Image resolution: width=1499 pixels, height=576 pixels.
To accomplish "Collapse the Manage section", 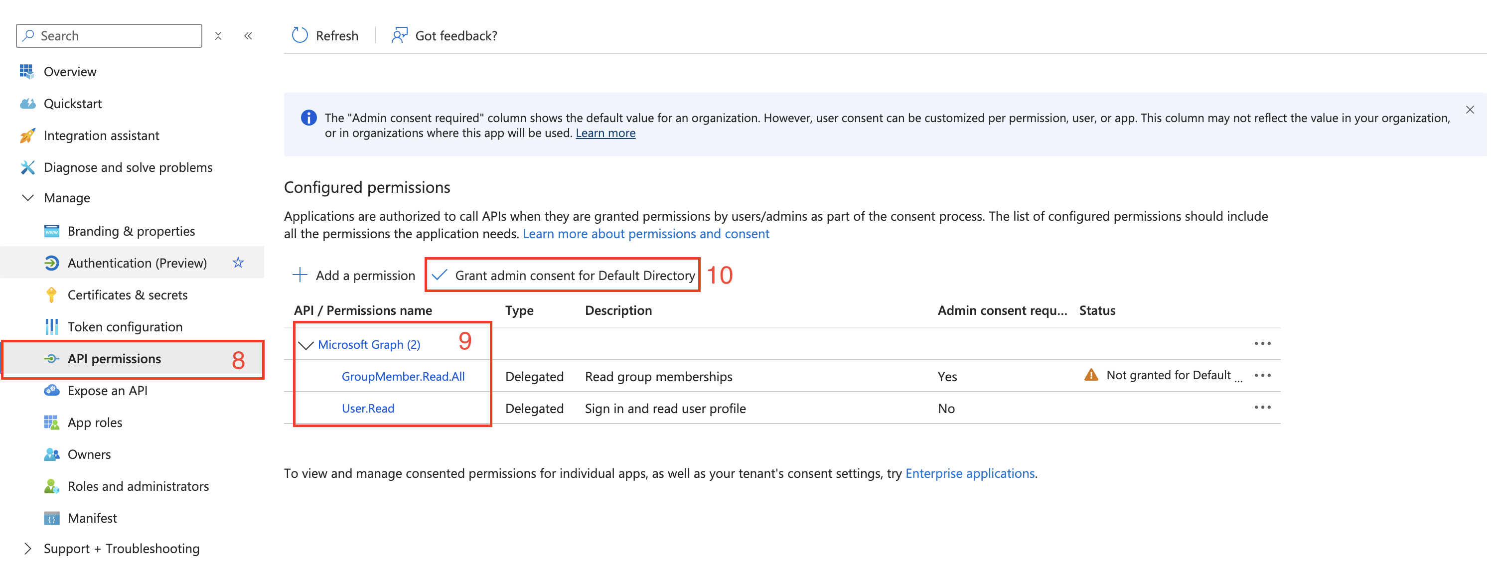I will click(27, 198).
